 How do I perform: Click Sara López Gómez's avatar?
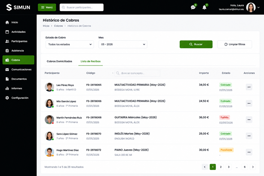click(49, 136)
